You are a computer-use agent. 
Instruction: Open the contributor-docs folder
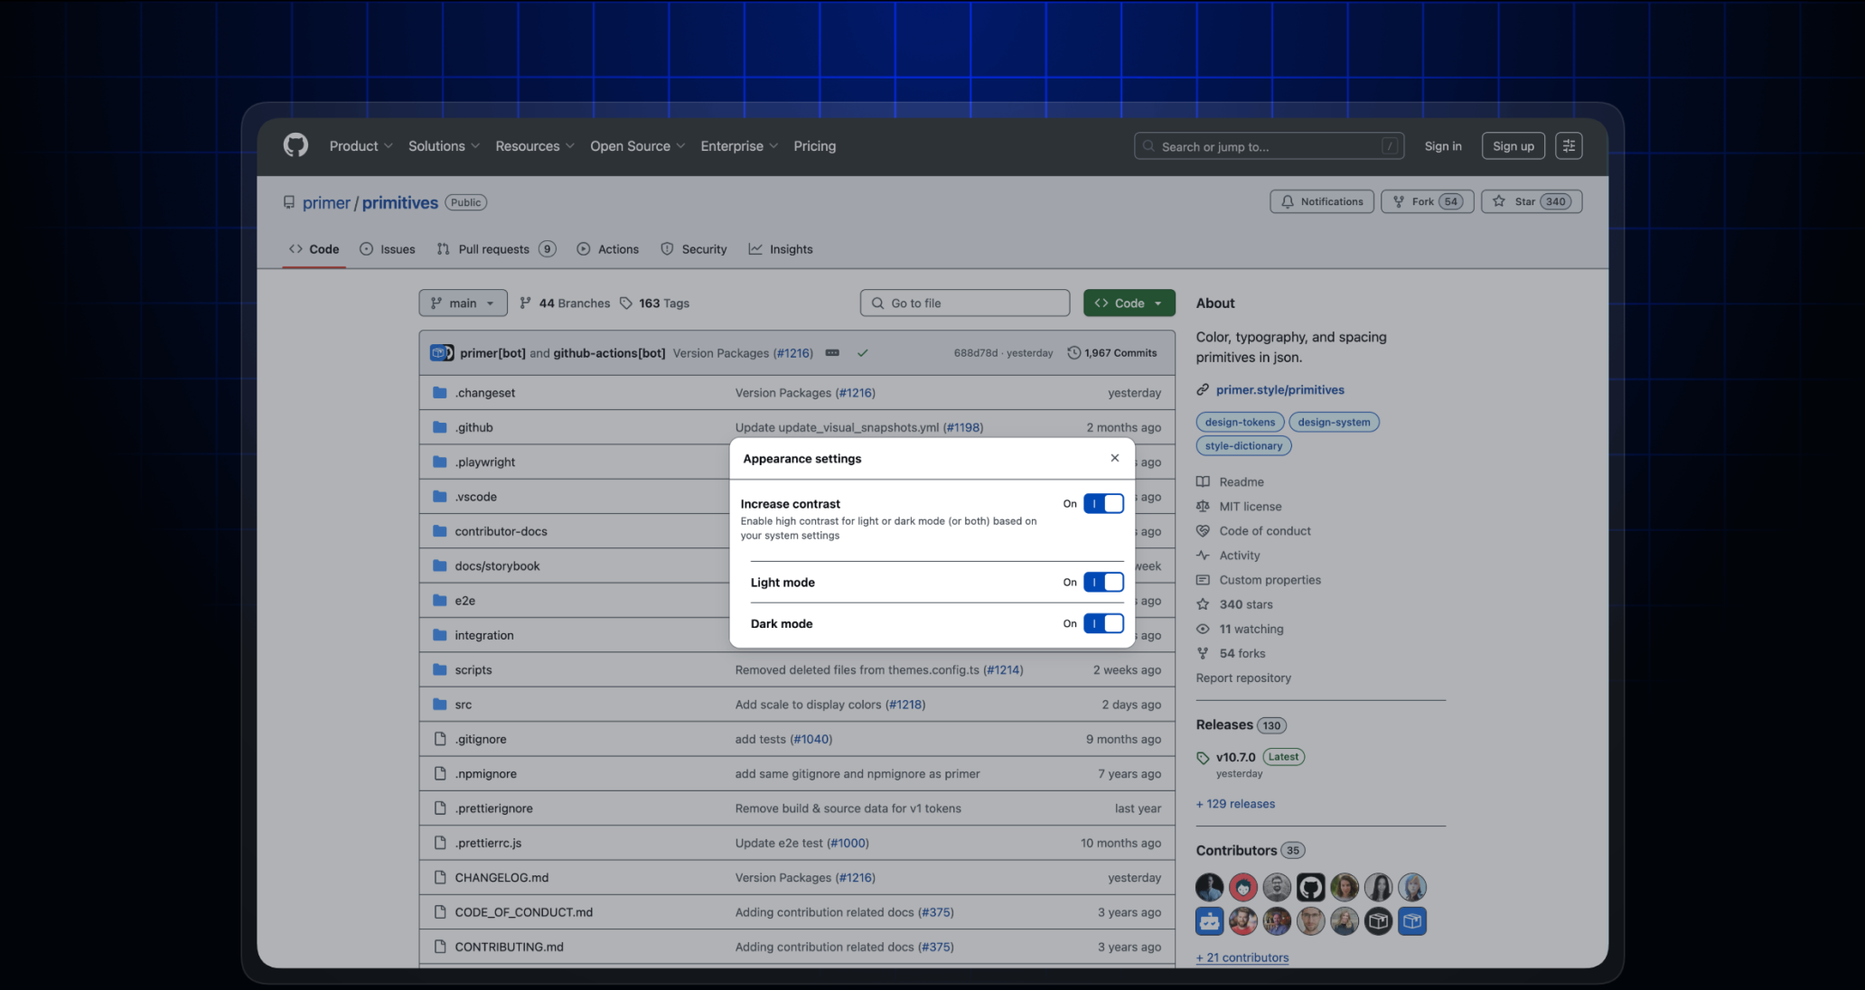pyautogui.click(x=501, y=531)
